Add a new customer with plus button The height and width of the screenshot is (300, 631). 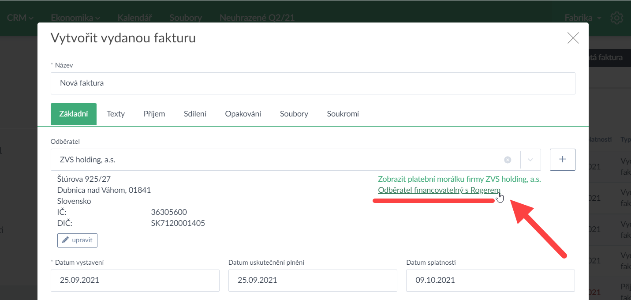562,160
